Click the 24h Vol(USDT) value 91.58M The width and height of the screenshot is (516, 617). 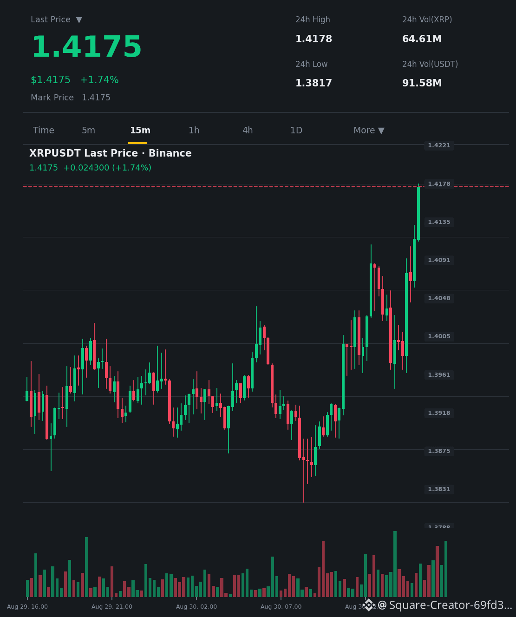422,83
